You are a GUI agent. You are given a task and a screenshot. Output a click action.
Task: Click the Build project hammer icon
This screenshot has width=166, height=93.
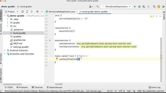pos(98,6)
